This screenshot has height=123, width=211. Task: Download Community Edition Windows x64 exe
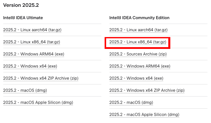point(136,78)
